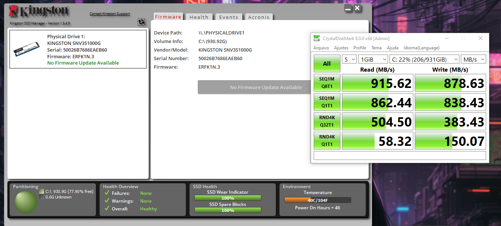Click the green checkmark next to Warnings
Screen dimensions: 501x226
[x=107, y=201]
